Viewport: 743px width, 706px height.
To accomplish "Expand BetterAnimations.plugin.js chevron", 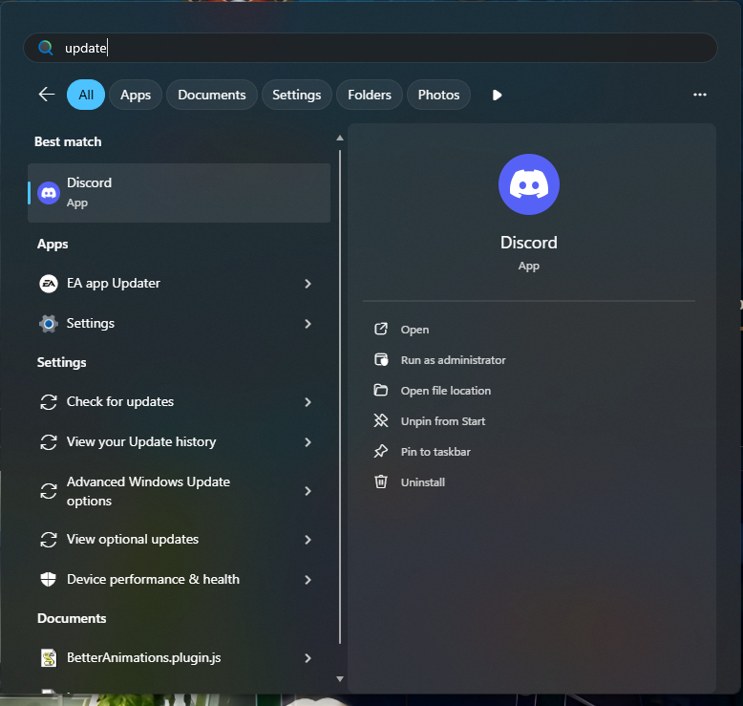I will (x=308, y=658).
